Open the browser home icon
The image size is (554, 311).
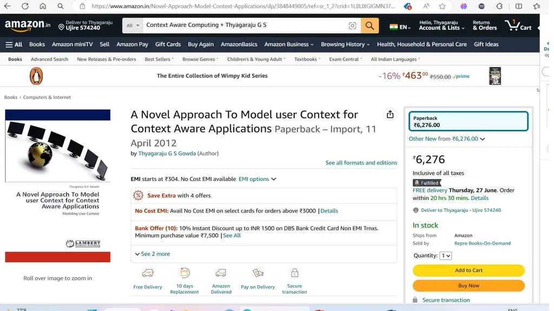(43, 6)
